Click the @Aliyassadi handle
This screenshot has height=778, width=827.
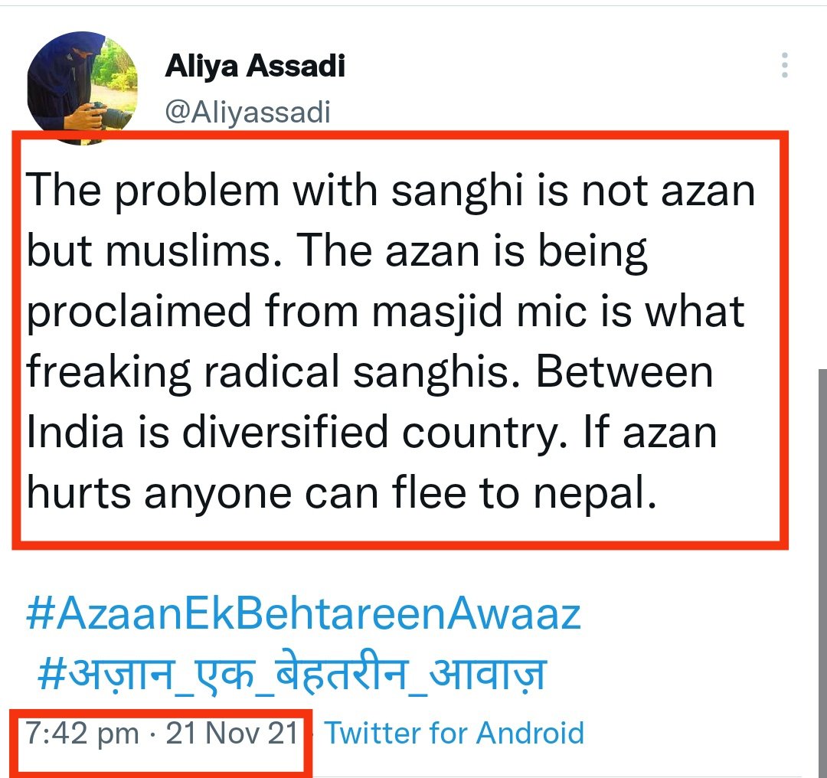[x=247, y=113]
